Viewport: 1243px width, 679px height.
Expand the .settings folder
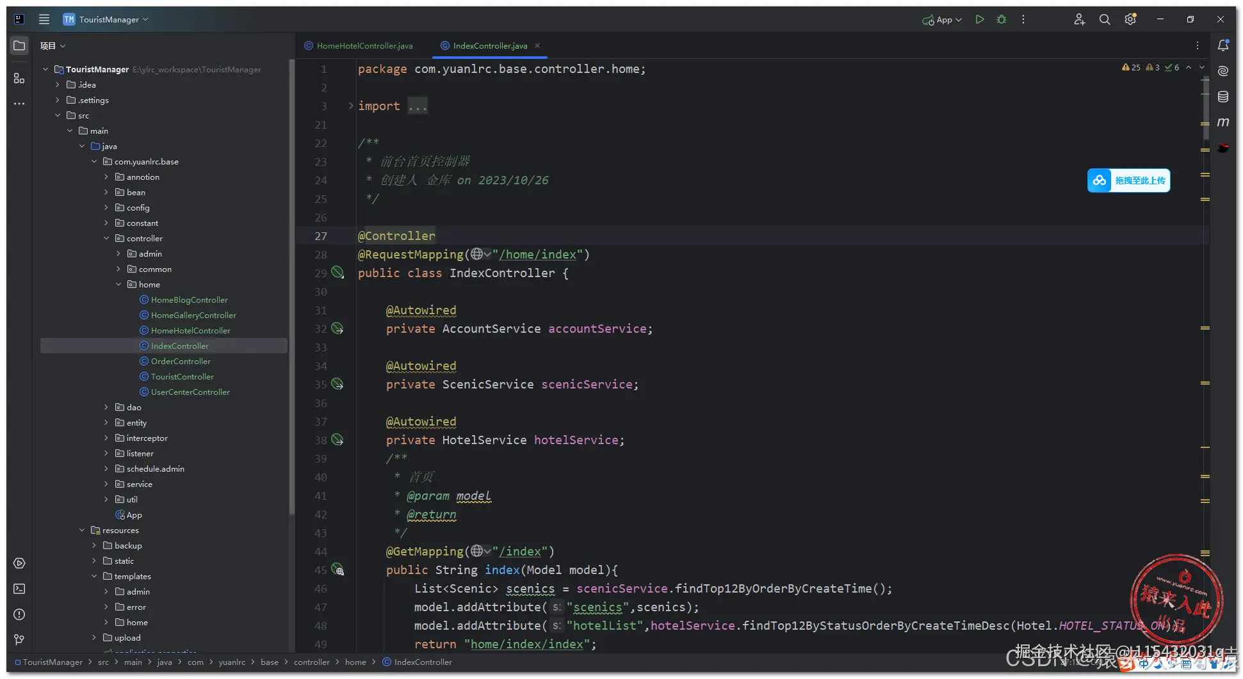coord(57,100)
